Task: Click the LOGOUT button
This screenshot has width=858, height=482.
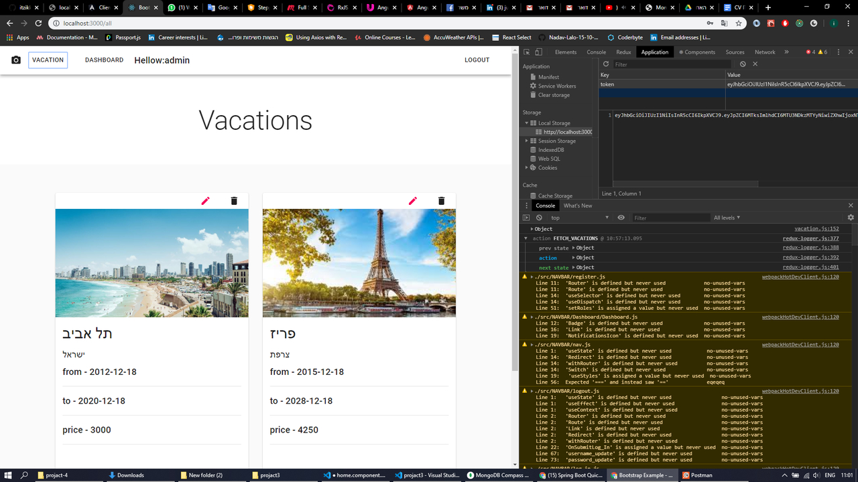Action: (477, 60)
